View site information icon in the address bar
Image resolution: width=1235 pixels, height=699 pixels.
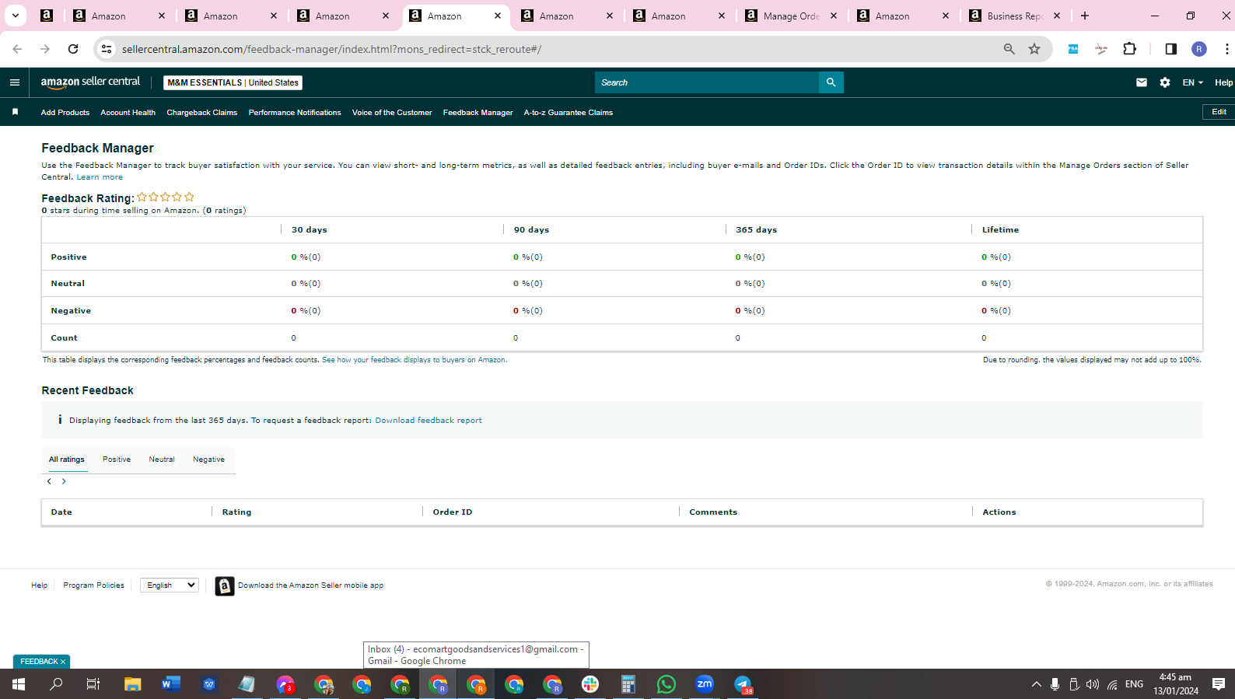coord(107,49)
